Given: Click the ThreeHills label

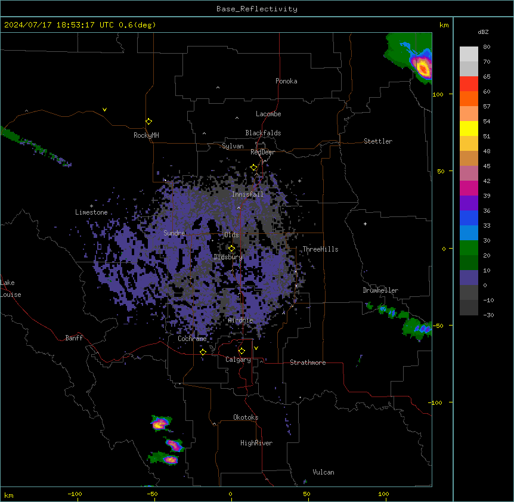Looking at the screenshot, I should pos(320,249).
